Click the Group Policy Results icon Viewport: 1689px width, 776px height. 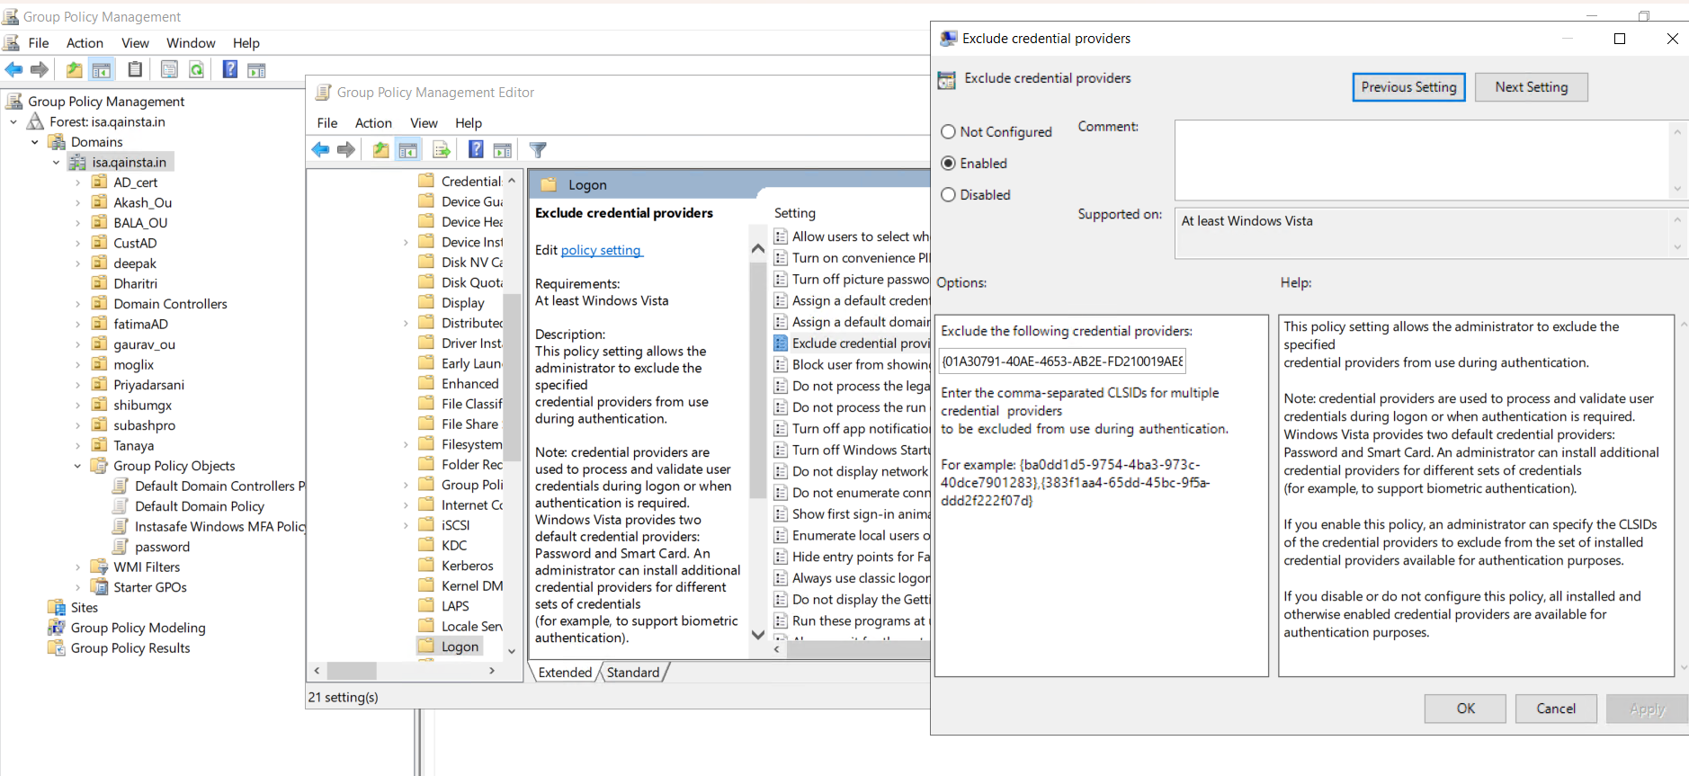point(57,648)
